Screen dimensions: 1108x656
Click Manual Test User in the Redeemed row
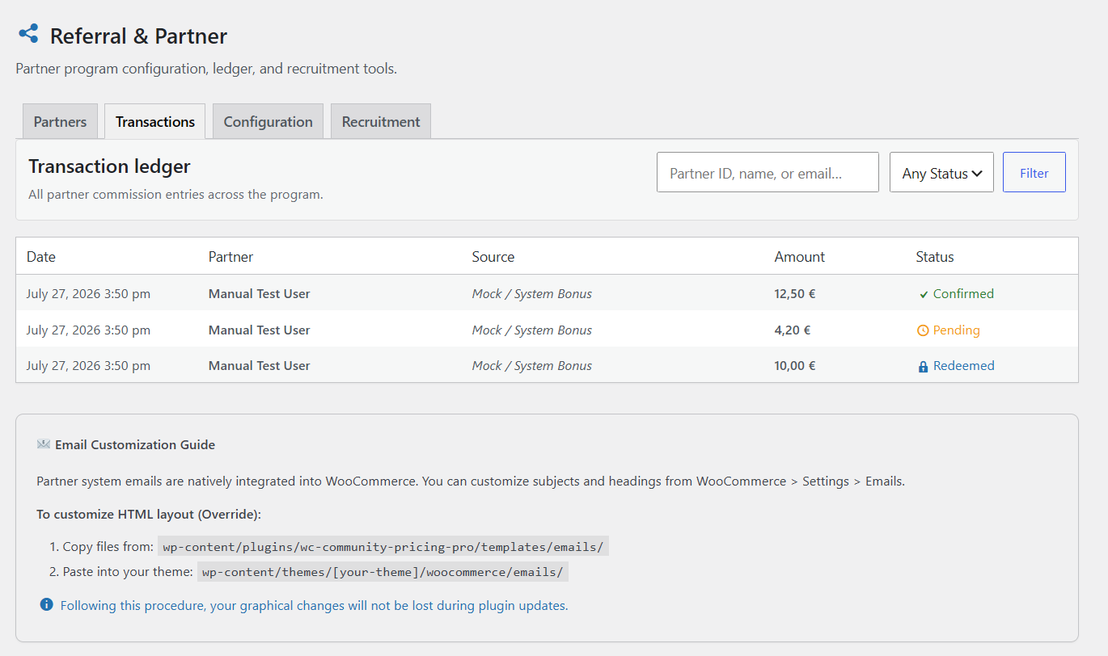coord(260,365)
